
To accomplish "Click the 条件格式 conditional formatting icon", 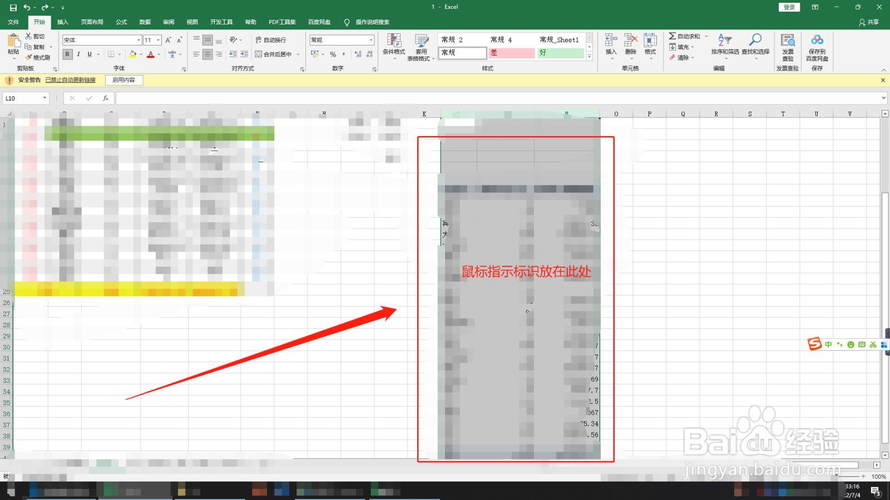I will coord(394,41).
